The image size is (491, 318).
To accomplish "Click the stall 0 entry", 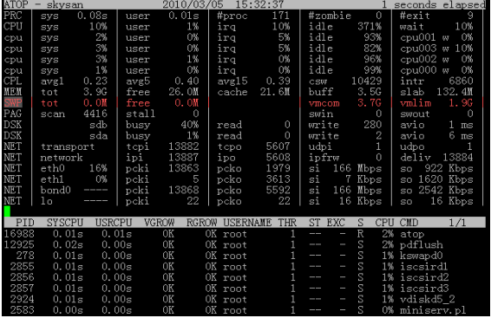I will click(162, 114).
